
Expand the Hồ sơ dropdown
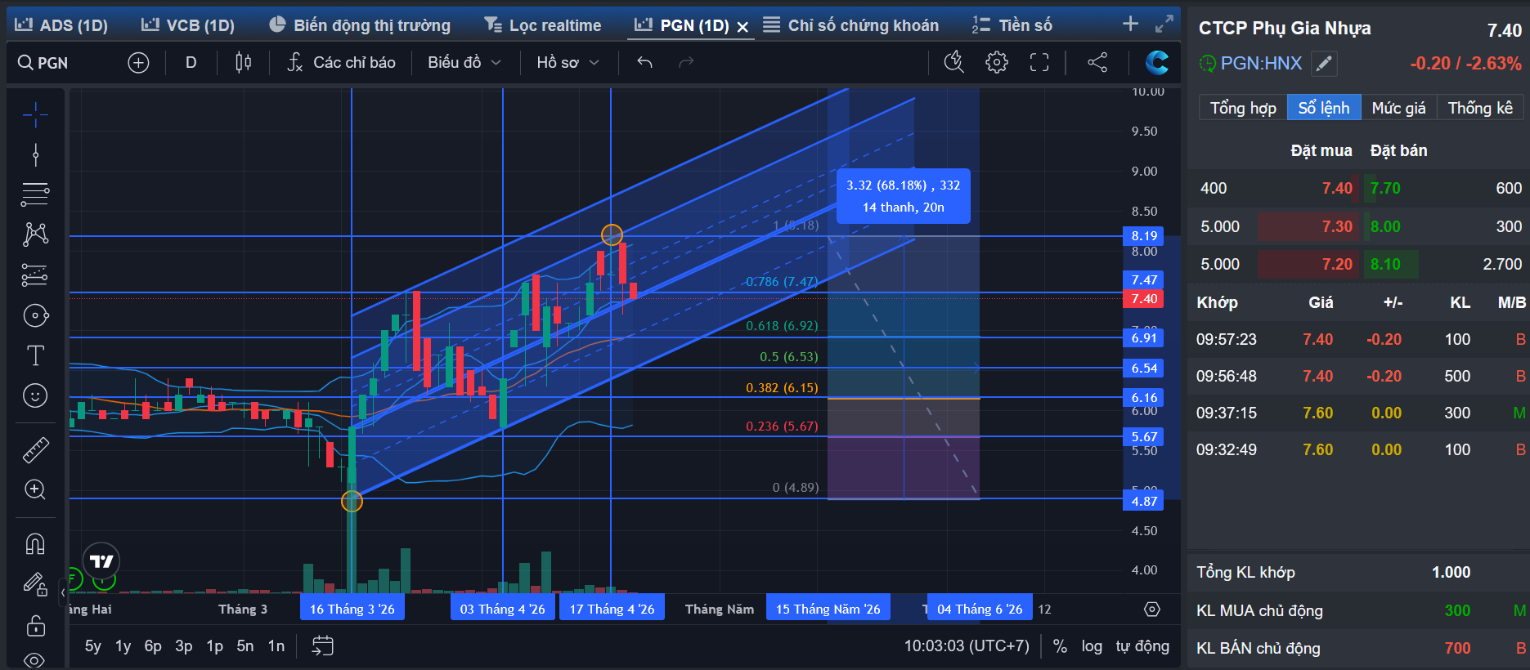(x=568, y=63)
